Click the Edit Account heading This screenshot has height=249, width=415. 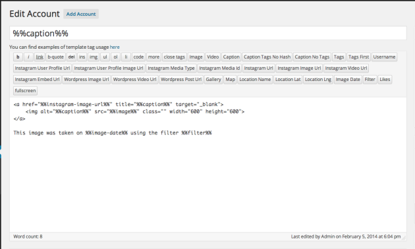34,14
